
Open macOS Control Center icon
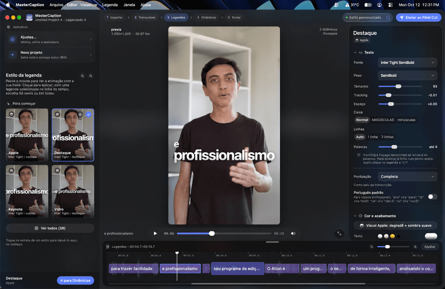(390, 5)
